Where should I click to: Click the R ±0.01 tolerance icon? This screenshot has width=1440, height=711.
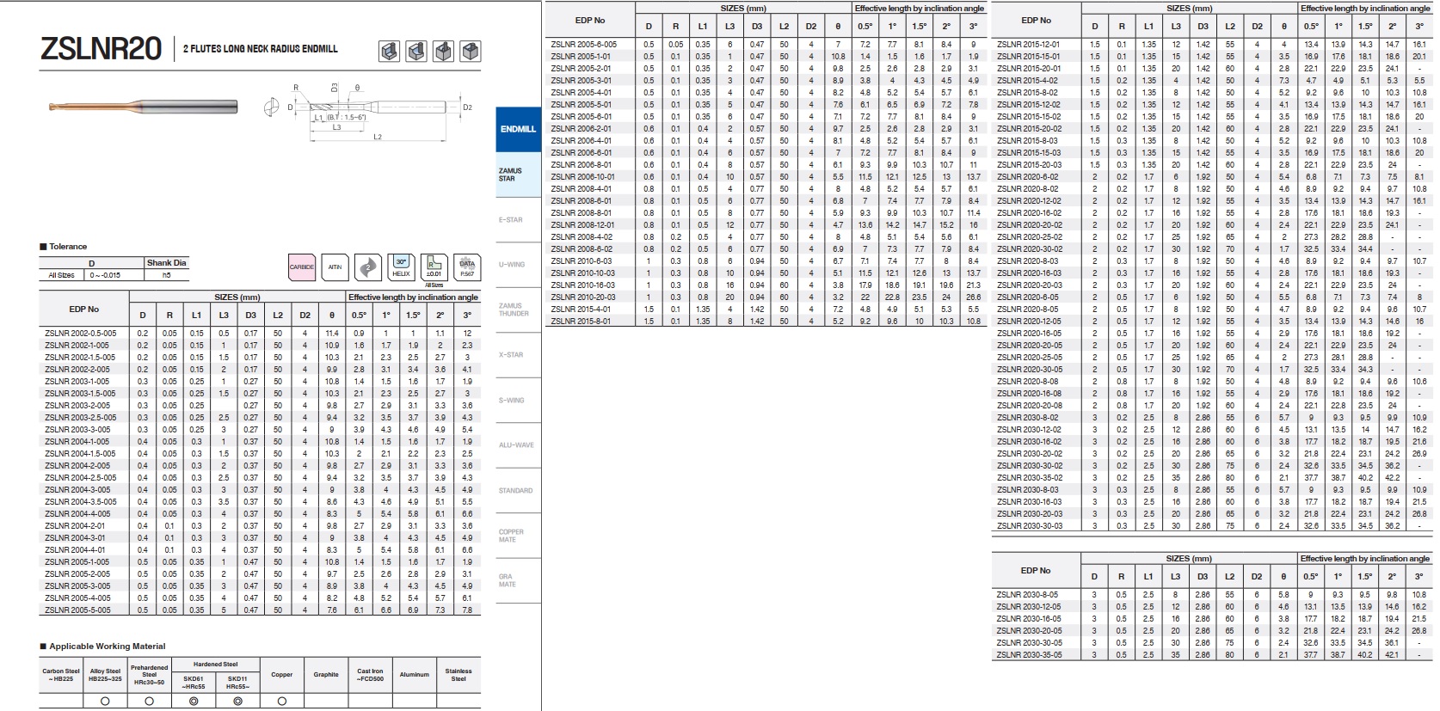point(434,267)
